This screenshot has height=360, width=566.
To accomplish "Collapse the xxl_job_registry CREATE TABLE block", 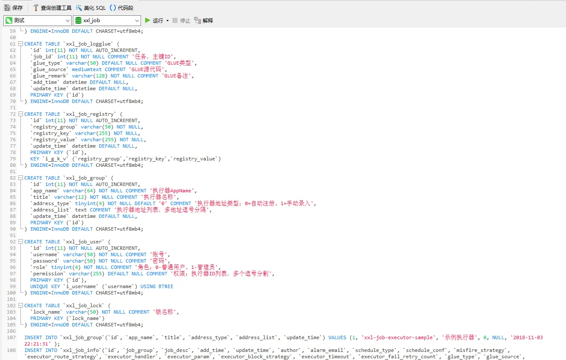I will click(x=20, y=114).
